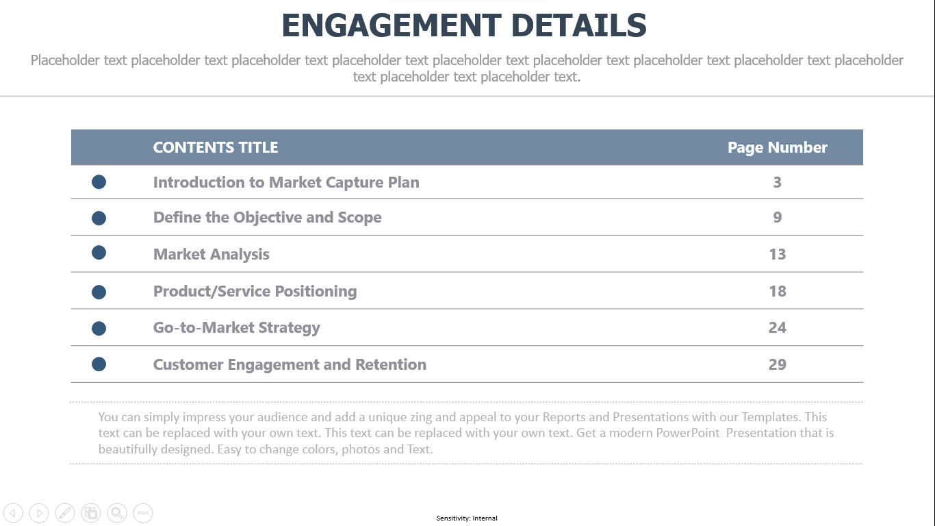Select Define the Objective and Scope entry
935x526 pixels.
268,218
